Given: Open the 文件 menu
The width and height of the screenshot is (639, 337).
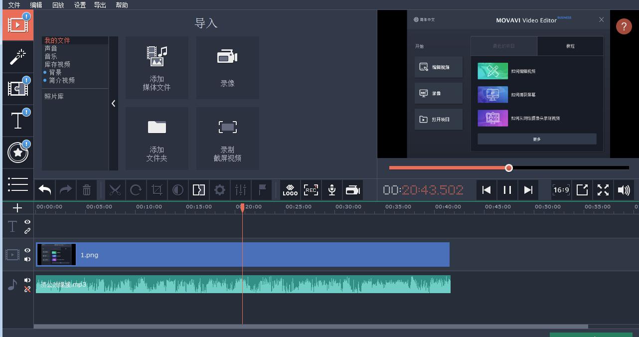Looking at the screenshot, I should 14,5.
